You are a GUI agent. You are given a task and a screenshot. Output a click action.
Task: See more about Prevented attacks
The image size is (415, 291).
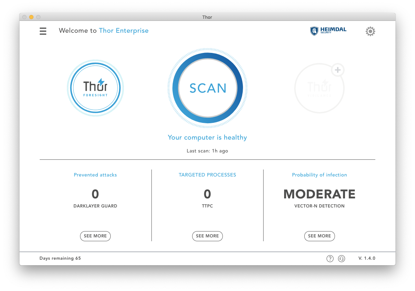point(95,236)
